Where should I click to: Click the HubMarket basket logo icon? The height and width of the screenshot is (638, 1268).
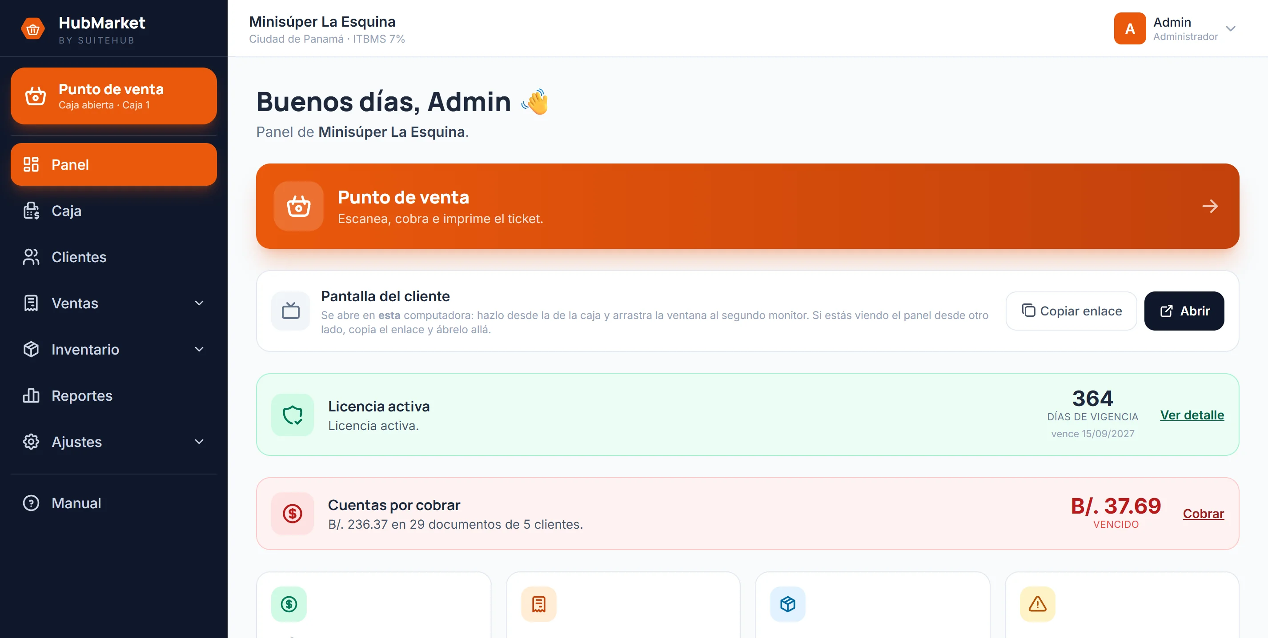click(33, 29)
